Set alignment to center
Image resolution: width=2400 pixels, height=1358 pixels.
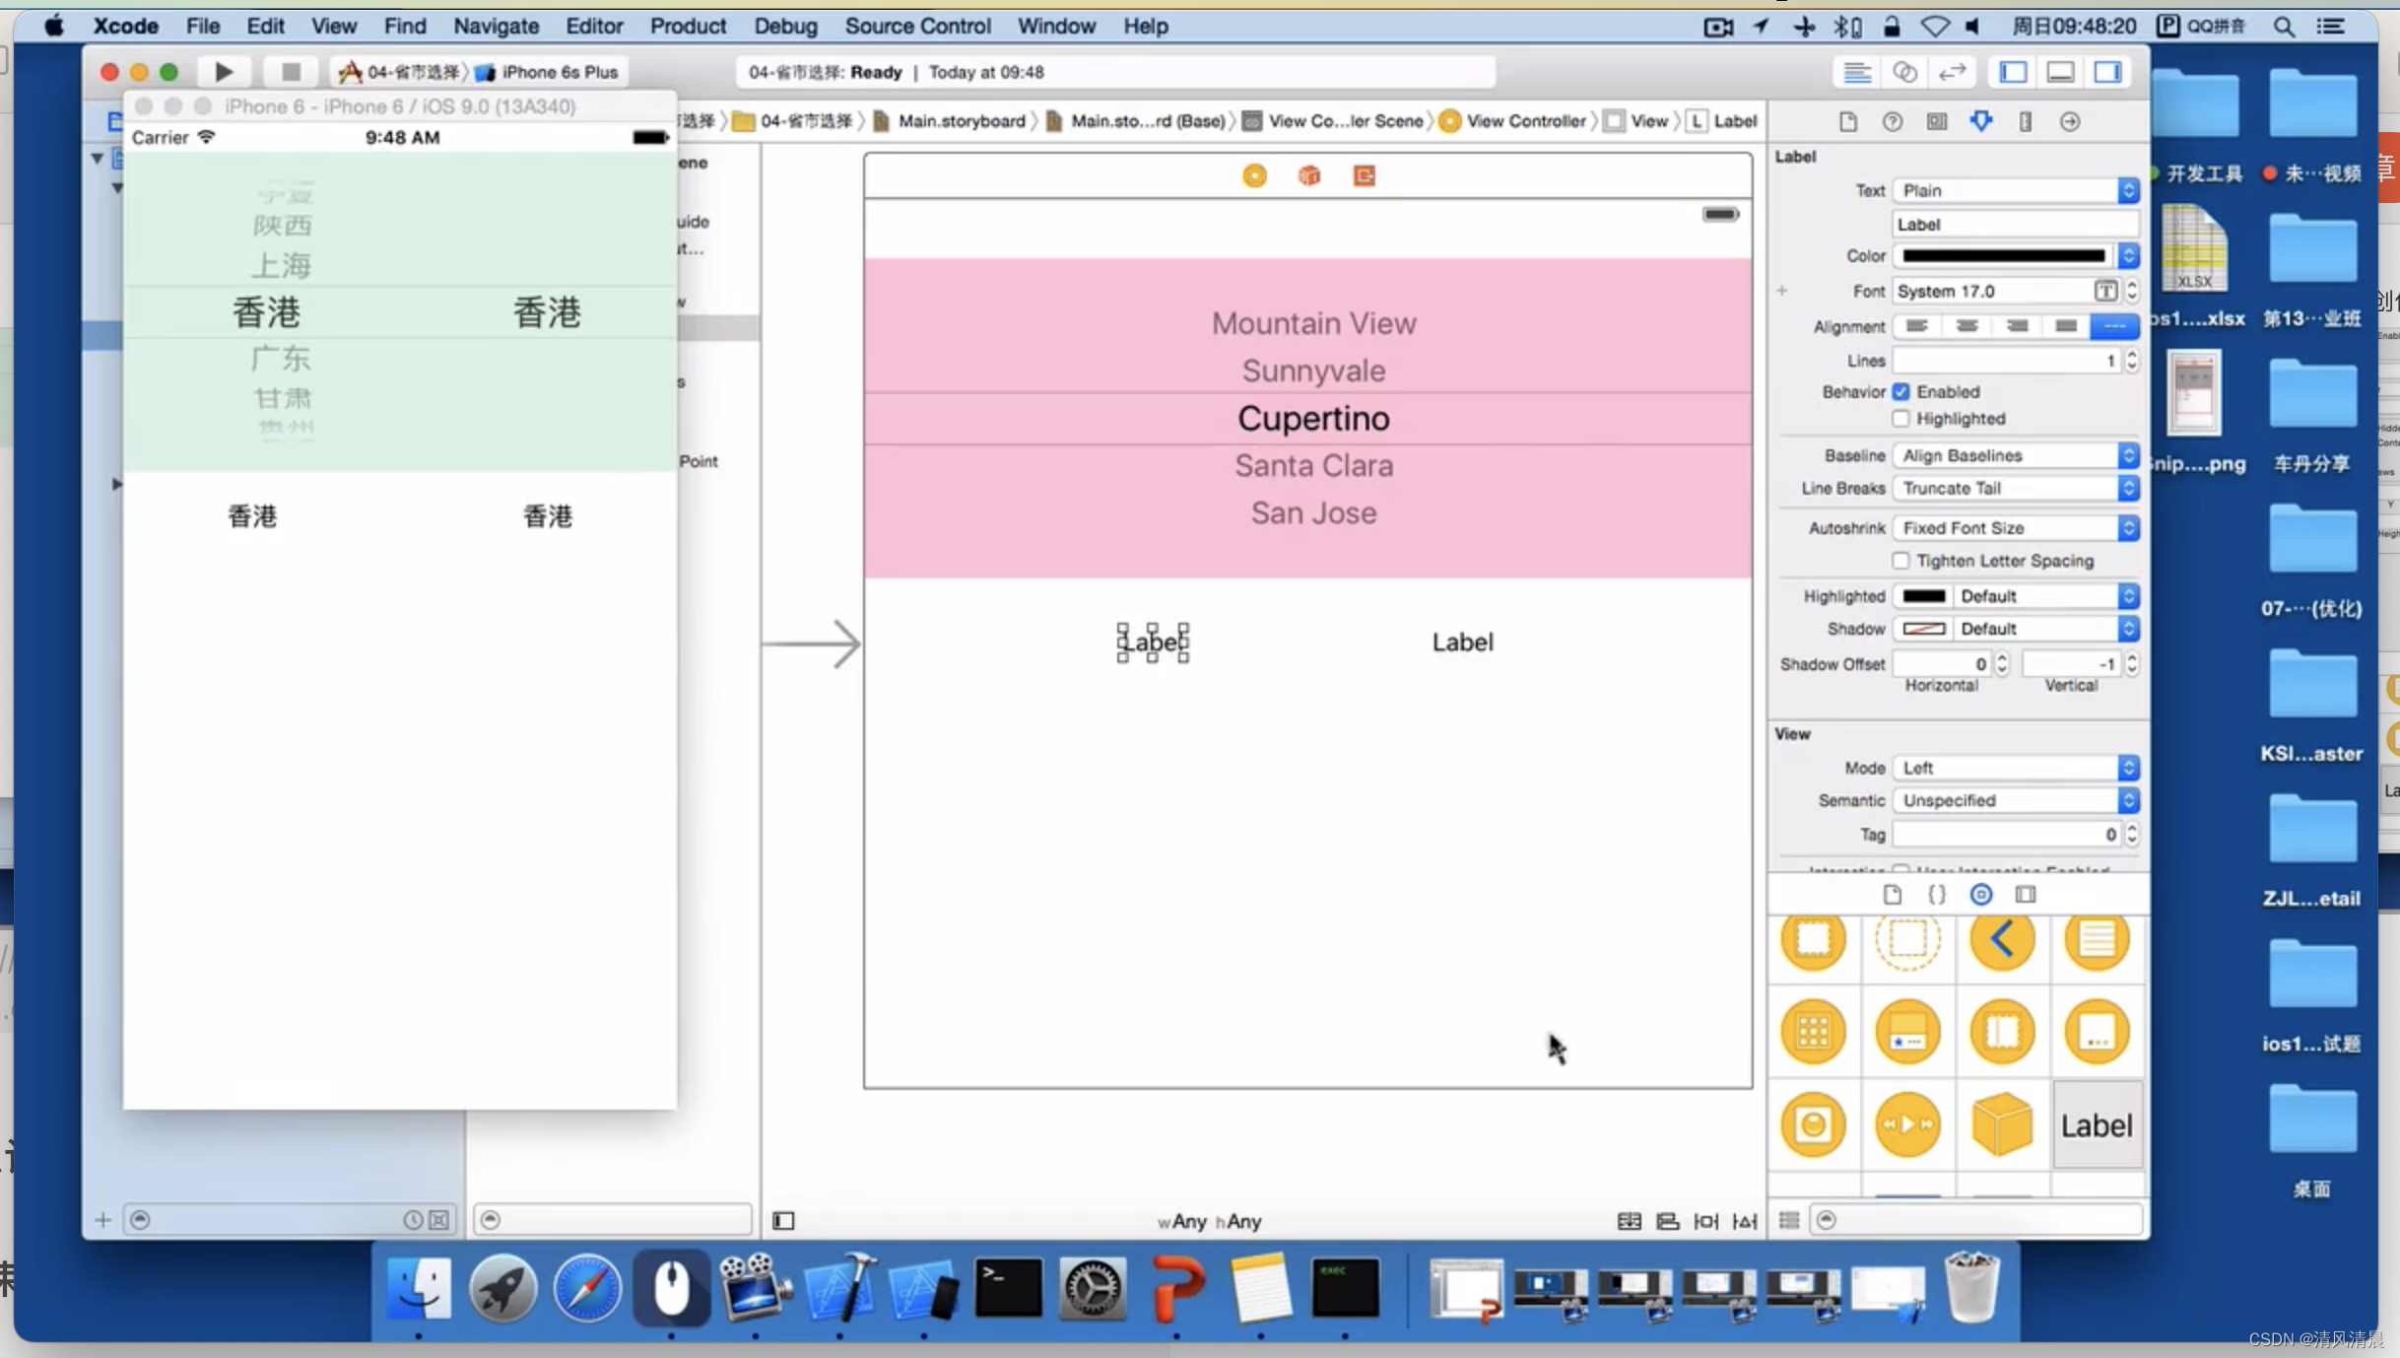click(x=1967, y=326)
